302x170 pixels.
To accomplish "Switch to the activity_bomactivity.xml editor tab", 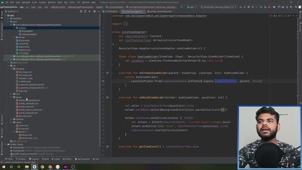I will (160, 11).
